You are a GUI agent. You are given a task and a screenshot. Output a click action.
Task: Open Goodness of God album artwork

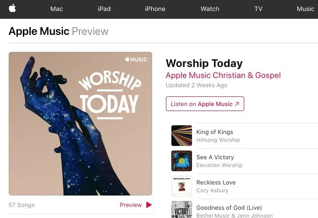tap(181, 209)
